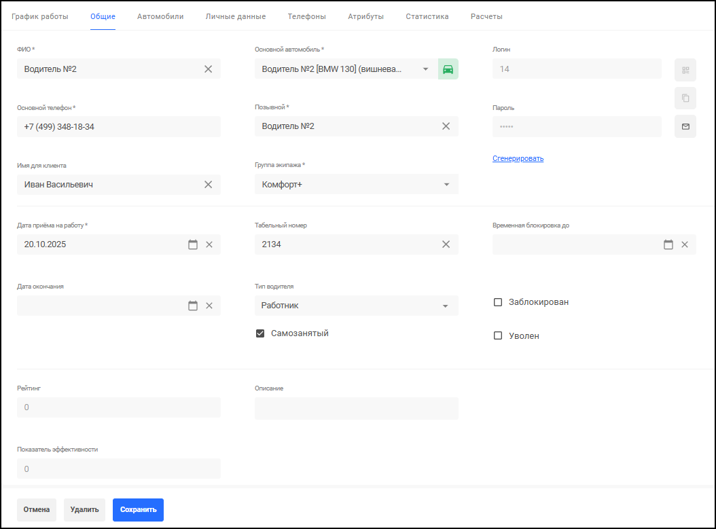Switch to the Автомобили tab

coord(160,16)
